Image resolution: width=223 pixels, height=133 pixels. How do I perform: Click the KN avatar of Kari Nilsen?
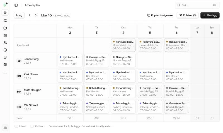coord(19,76)
